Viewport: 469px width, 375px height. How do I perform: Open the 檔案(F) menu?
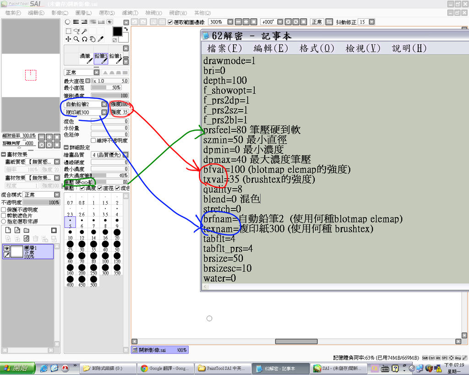(13, 13)
